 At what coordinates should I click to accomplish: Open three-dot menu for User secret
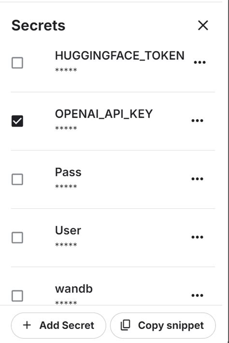click(x=197, y=237)
